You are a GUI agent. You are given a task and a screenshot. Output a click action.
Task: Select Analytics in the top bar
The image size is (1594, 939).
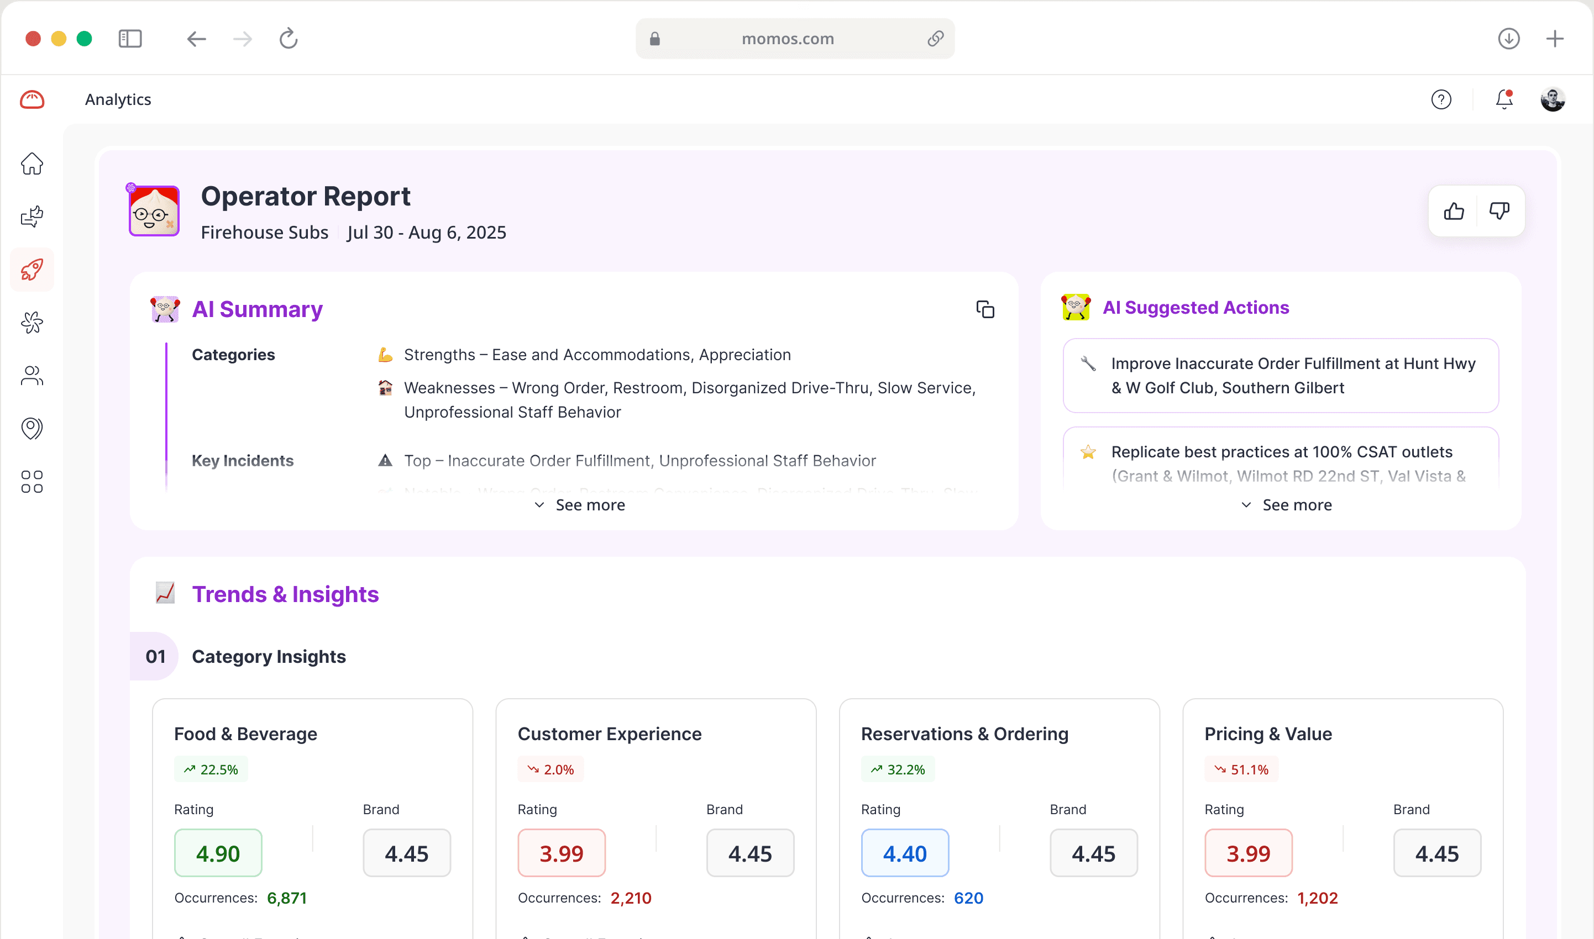click(118, 99)
